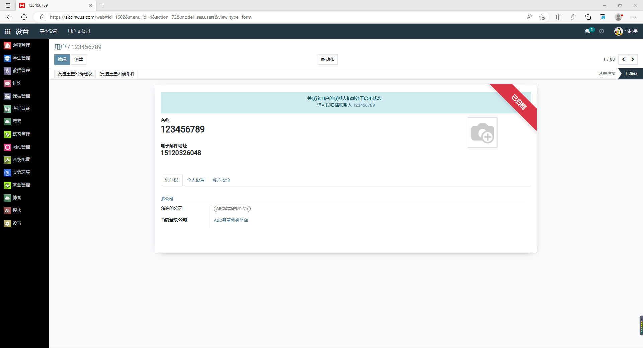The image size is (643, 348).
Task: Open browser profile icon
Action: (x=619, y=17)
